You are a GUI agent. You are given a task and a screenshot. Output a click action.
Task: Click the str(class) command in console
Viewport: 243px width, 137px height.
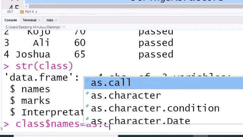[44, 66]
